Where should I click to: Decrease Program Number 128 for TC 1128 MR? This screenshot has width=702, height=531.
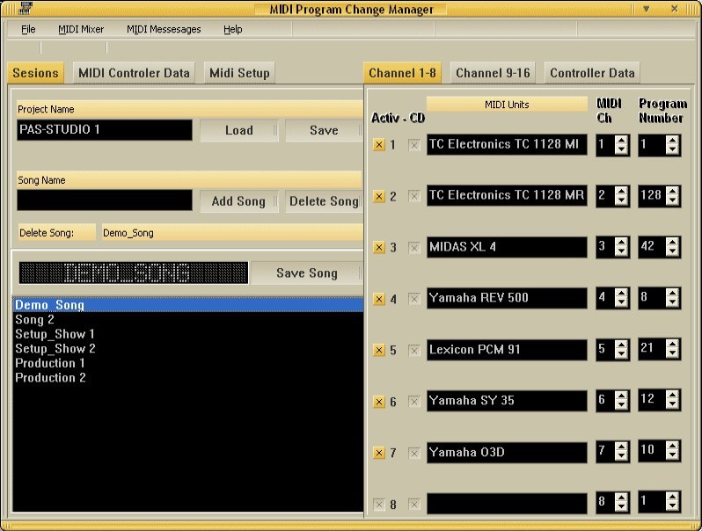tap(672, 200)
